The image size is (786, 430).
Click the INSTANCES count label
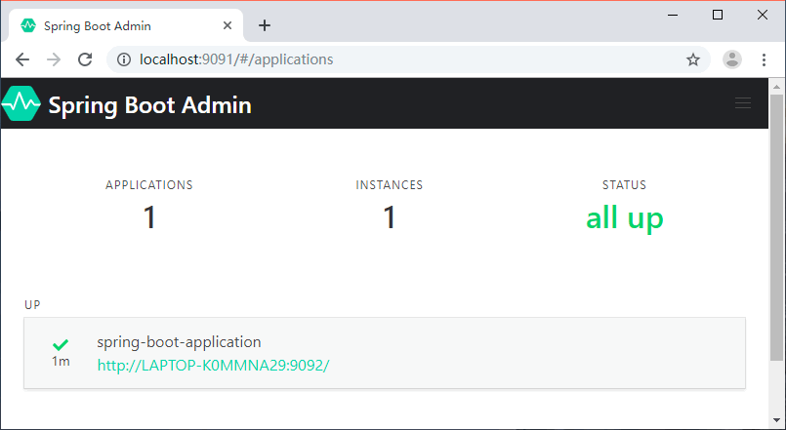click(390, 185)
